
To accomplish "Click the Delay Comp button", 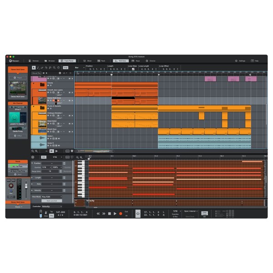I will [x=204, y=213].
